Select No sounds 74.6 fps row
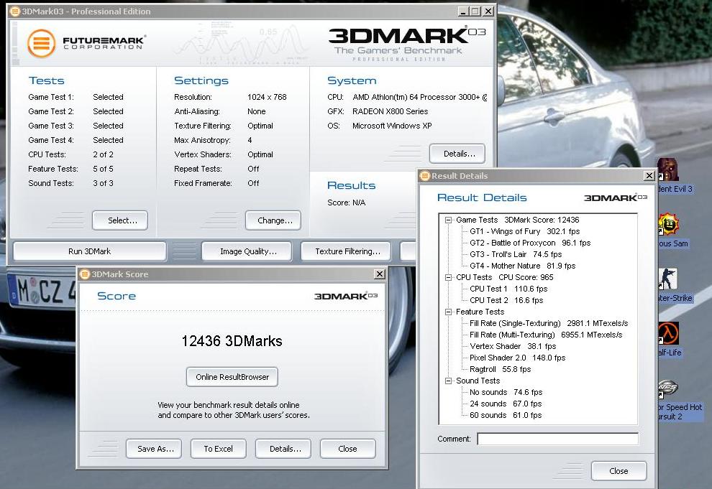 pos(506,393)
